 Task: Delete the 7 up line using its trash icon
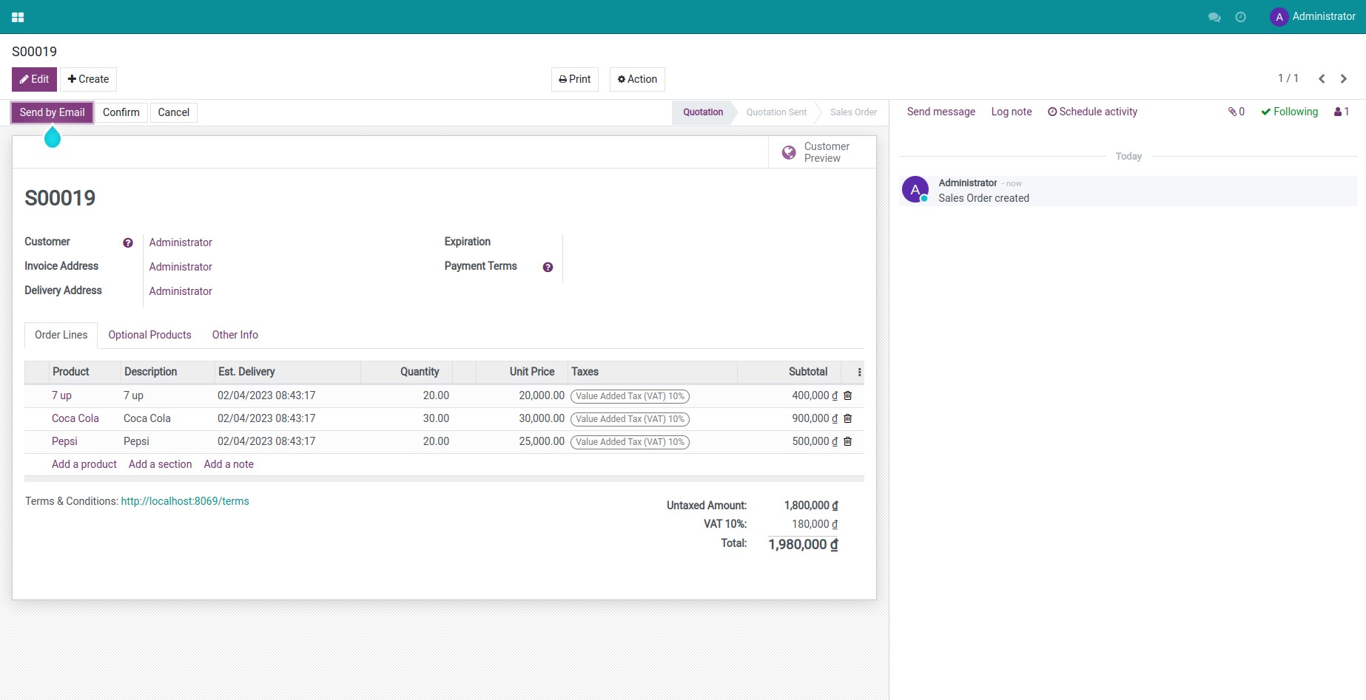click(847, 395)
